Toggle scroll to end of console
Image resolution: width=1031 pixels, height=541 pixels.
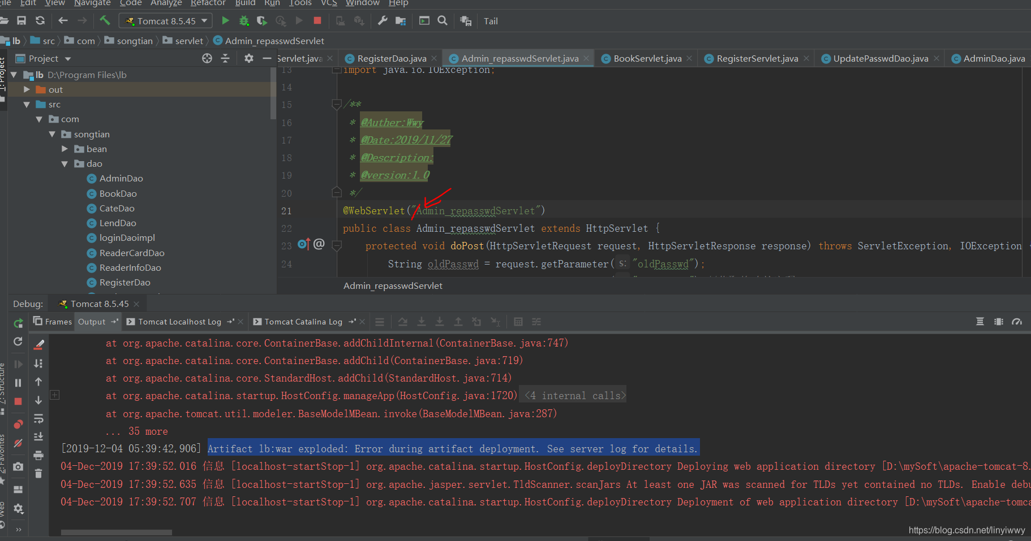click(38, 436)
